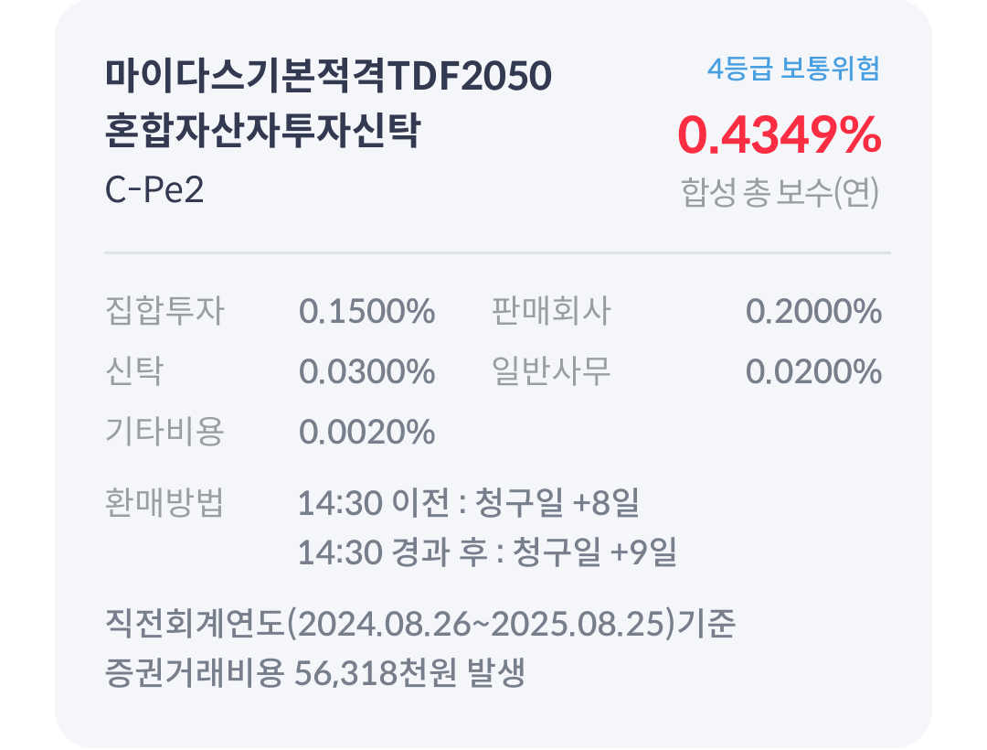Select the 기타비용 label
Viewport: 987px width, 750px height.
[164, 432]
